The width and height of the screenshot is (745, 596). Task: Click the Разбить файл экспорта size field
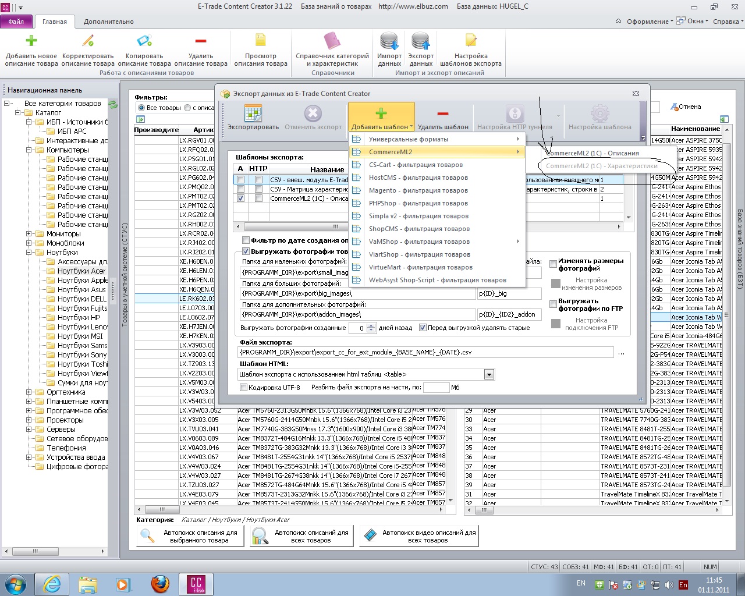click(x=436, y=387)
